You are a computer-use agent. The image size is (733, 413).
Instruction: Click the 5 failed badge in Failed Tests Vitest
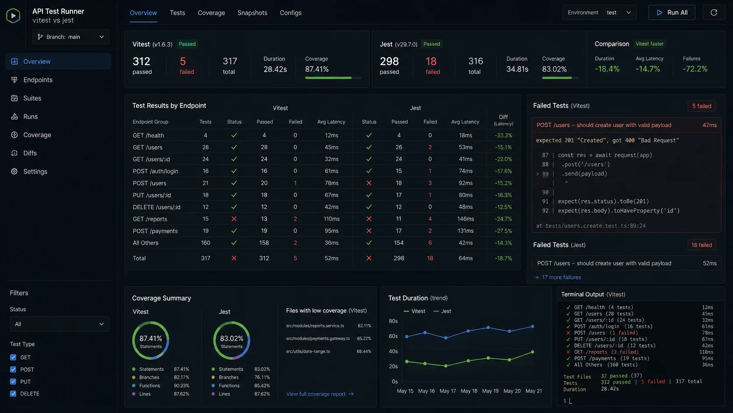pos(702,106)
